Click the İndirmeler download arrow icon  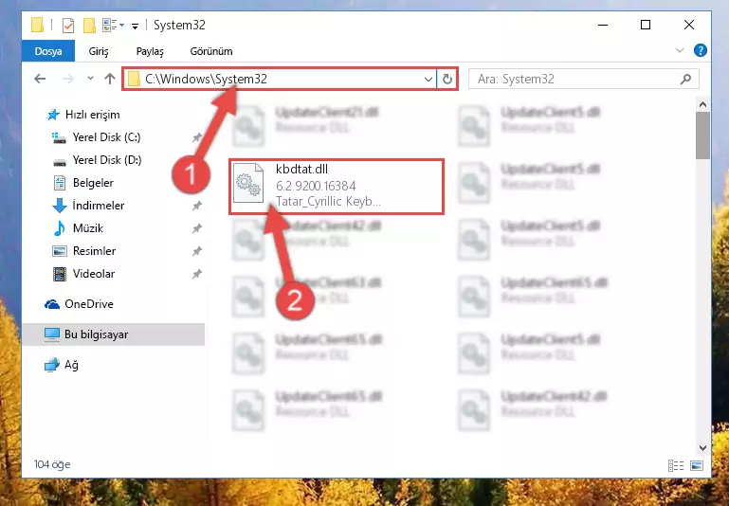click(60, 206)
